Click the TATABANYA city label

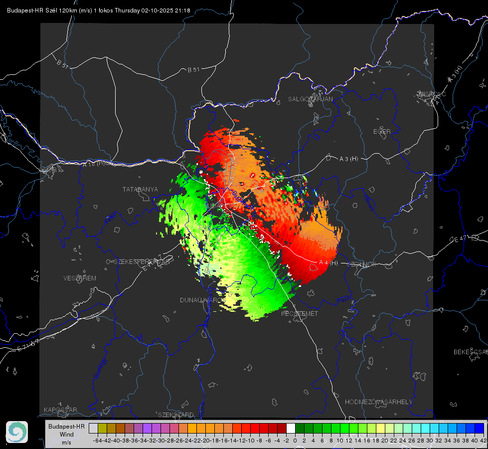tap(140, 189)
